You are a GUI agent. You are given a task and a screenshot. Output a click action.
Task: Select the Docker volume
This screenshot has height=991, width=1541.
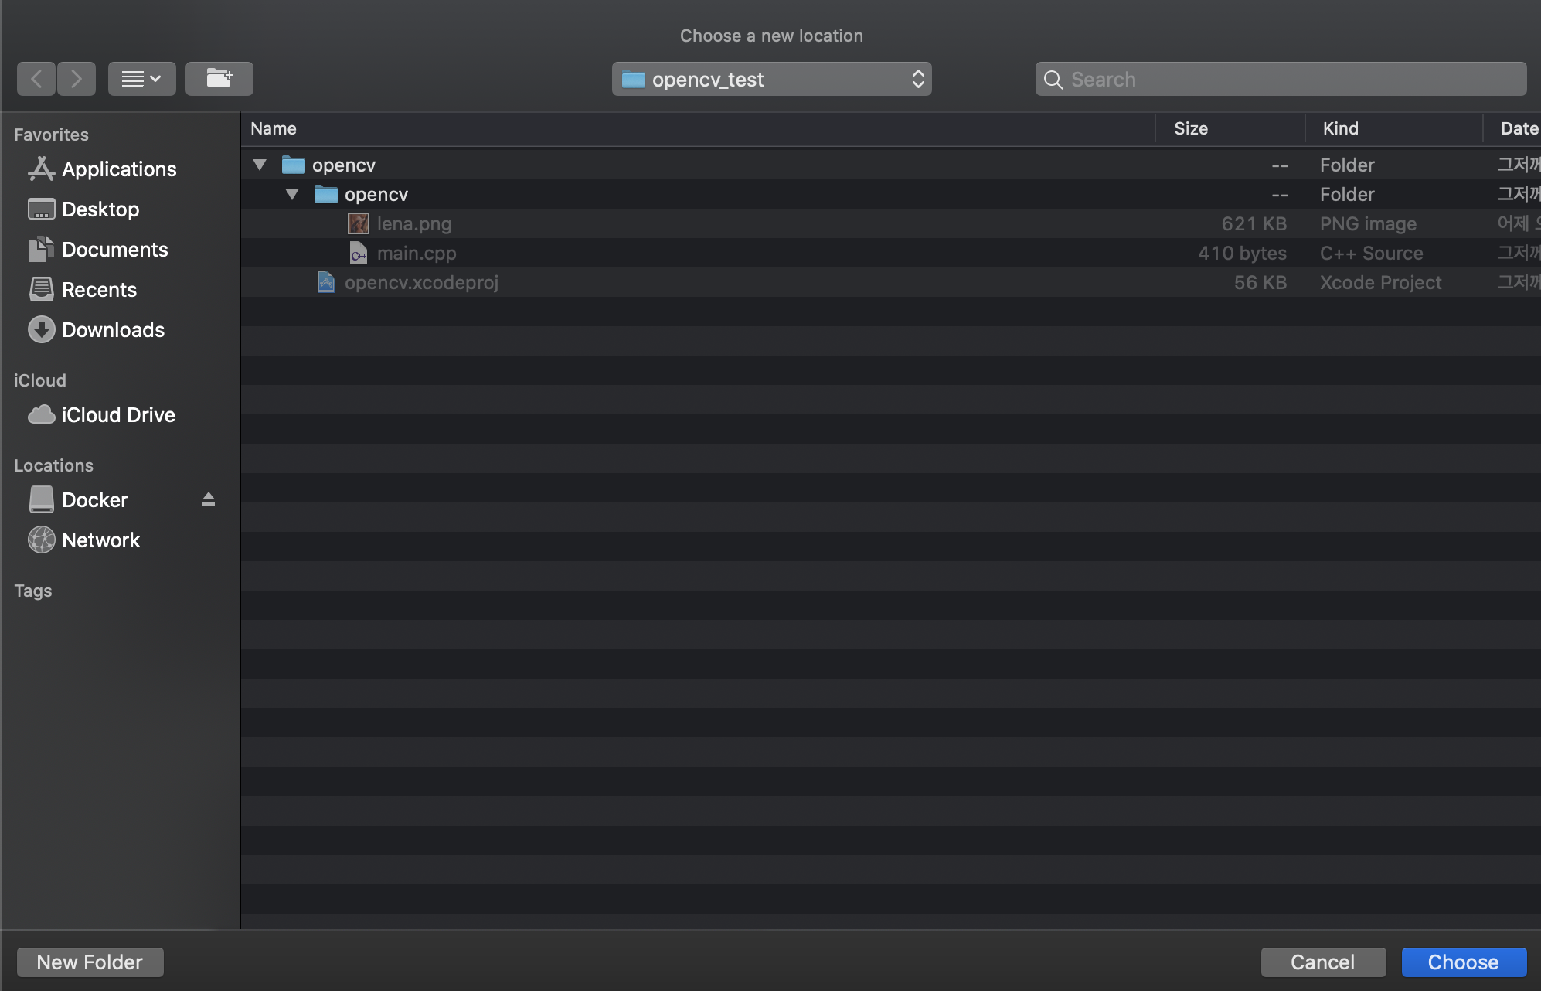[94, 500]
